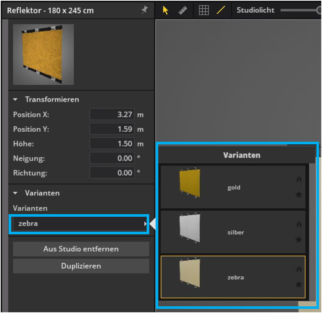Image resolution: width=322 pixels, height=313 pixels.
Task: Favorite the zebra variant with star
Action: pyautogui.click(x=298, y=284)
